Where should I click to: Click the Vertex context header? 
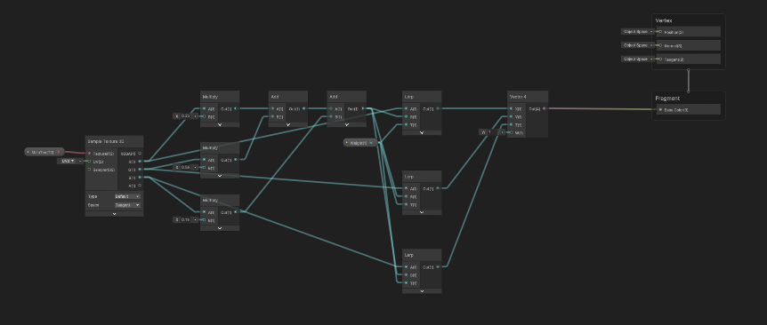[x=664, y=20]
